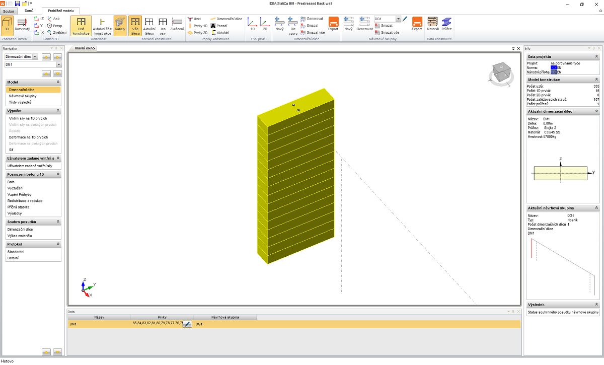Select the Rozvinutý display icon

[22, 24]
